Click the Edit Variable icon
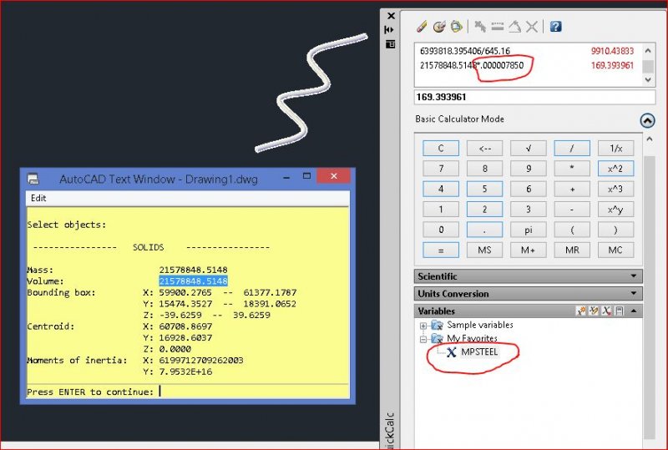Viewport: 668px width, 450px height. (x=594, y=311)
